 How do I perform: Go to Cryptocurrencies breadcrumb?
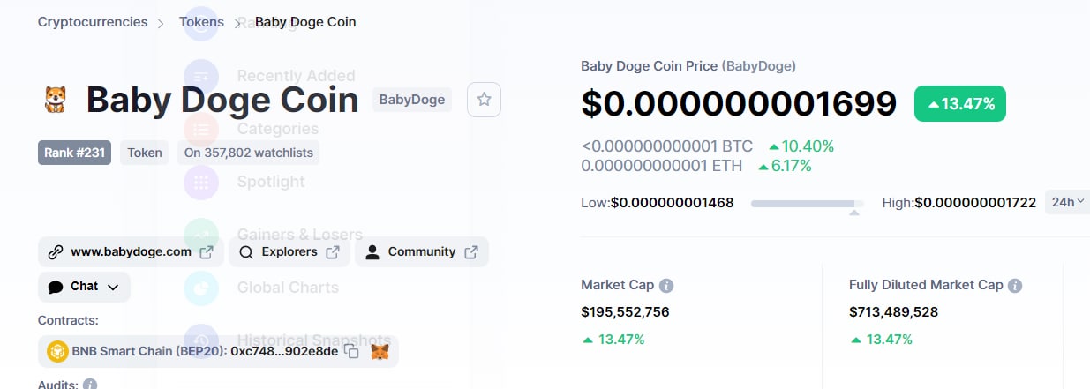(x=93, y=22)
